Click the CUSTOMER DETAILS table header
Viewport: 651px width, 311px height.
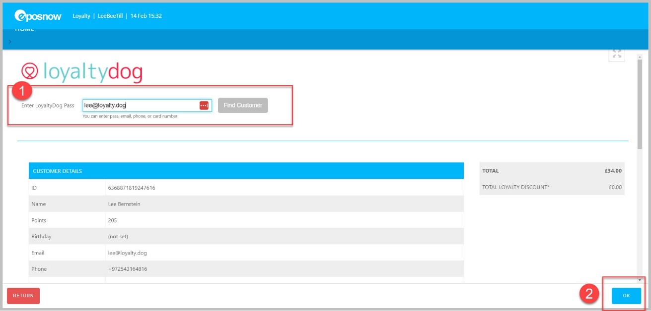(246, 171)
